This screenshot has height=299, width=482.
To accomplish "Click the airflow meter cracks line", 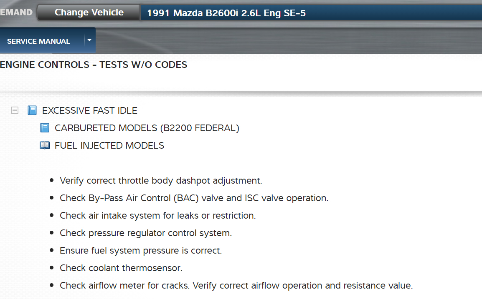I will [236, 286].
